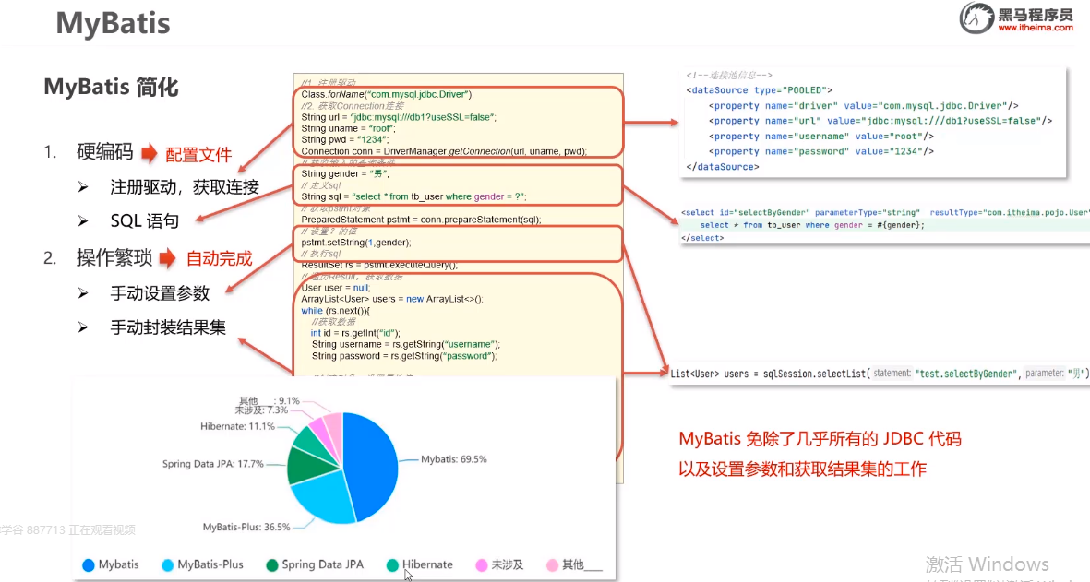Click the 配置文件 red text
The image size is (1090, 582).
point(198,155)
